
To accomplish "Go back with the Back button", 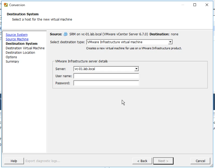I will (142, 161).
